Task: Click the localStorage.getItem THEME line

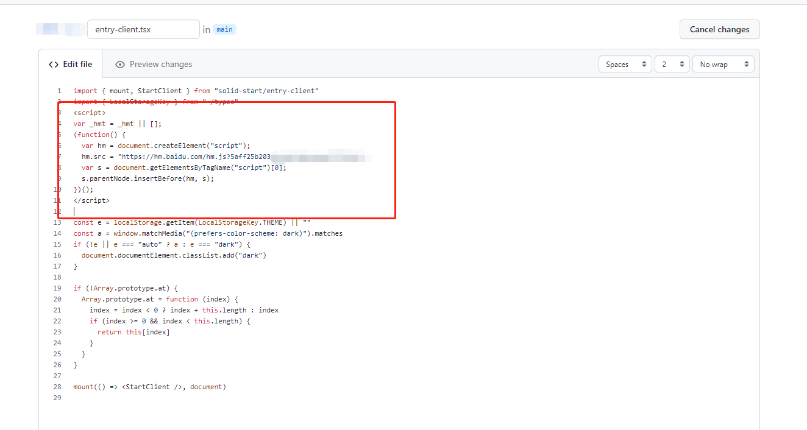Action: pyautogui.click(x=192, y=222)
